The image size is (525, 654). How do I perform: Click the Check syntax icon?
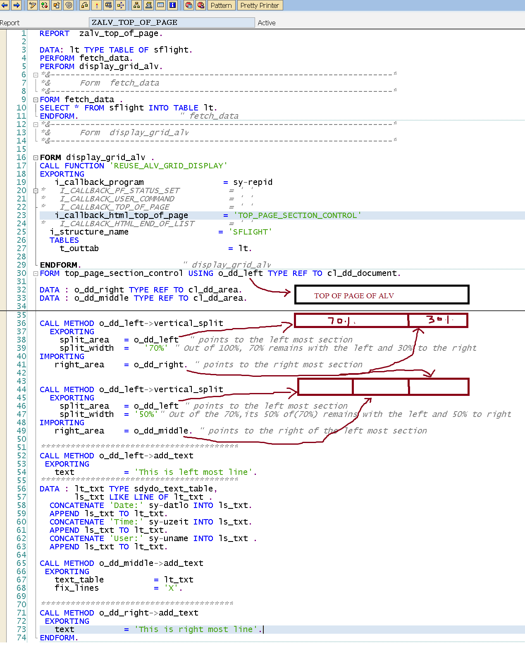click(84, 5)
